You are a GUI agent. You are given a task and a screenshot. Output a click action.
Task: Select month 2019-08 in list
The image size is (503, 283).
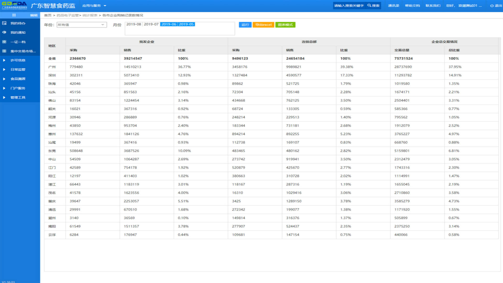click(134, 24)
